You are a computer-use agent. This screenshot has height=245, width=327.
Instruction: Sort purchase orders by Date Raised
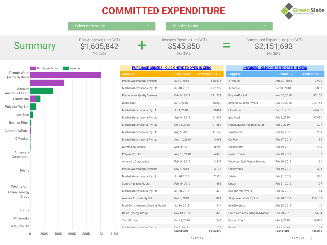coord(183,74)
